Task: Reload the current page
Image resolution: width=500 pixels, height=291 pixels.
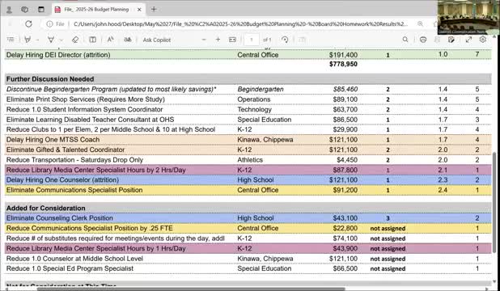Action: coord(28,24)
